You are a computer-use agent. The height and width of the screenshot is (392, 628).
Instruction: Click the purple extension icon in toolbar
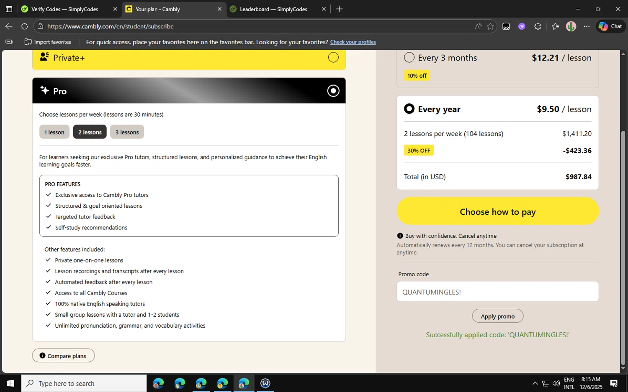coord(522,26)
